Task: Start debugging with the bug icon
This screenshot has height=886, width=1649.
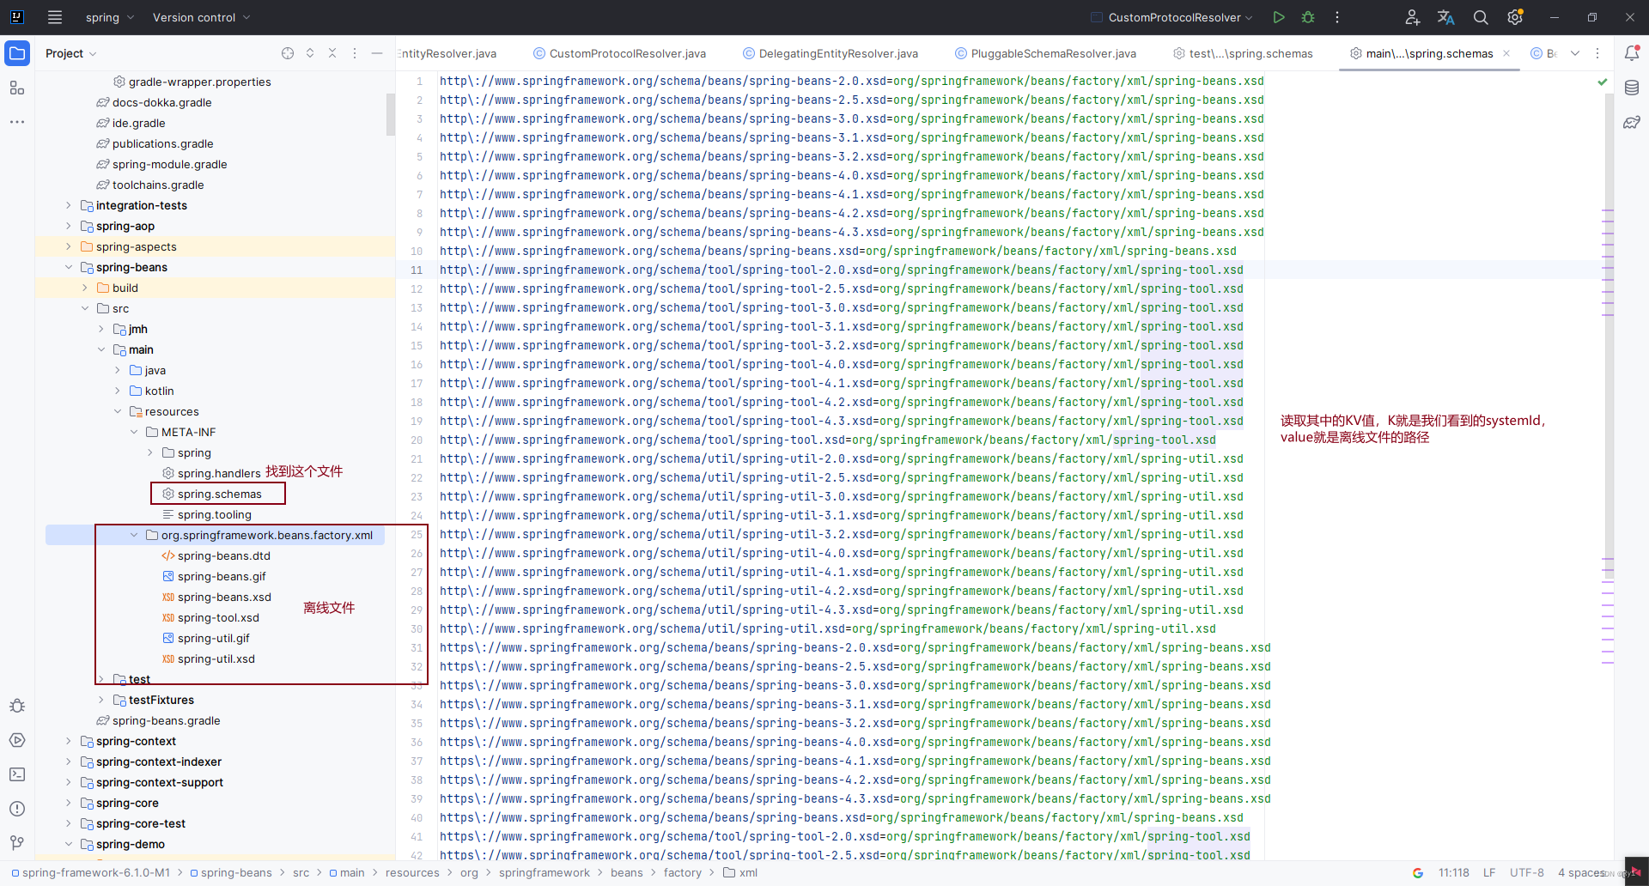Action: coord(1308,17)
